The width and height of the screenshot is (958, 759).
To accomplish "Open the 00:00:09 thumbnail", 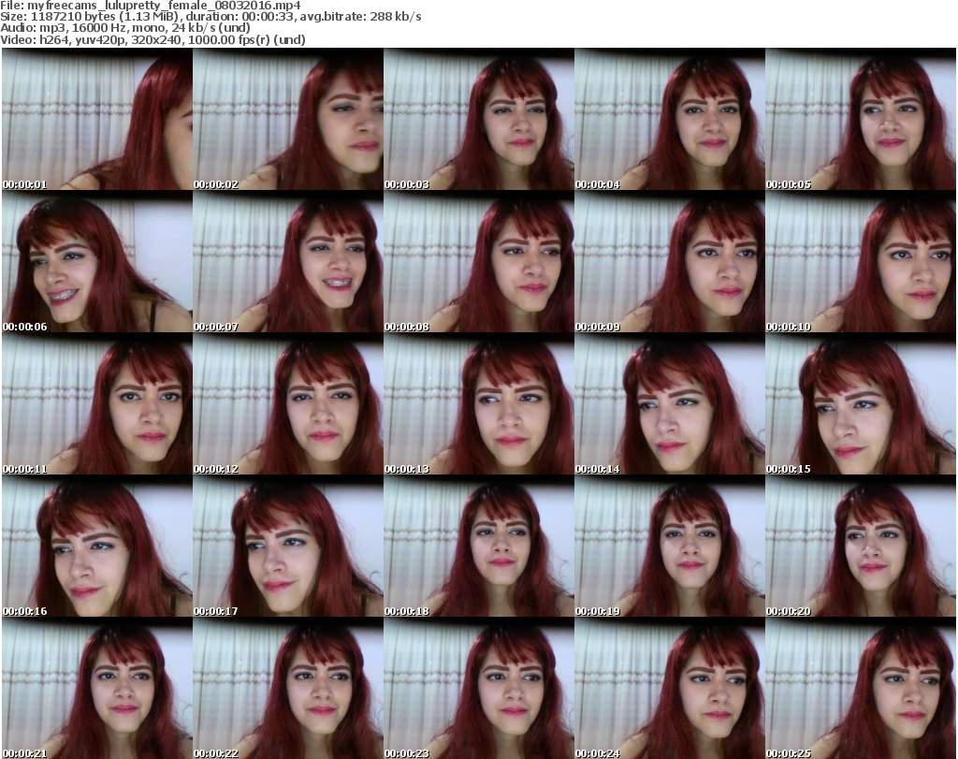I will [669, 262].
